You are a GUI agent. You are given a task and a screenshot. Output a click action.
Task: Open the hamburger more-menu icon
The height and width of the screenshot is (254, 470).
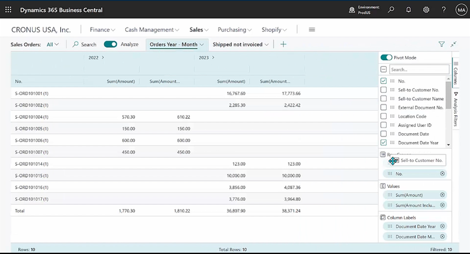point(311,29)
